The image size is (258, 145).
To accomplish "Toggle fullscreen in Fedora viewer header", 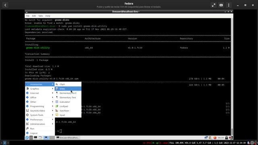I will click(214, 5).
